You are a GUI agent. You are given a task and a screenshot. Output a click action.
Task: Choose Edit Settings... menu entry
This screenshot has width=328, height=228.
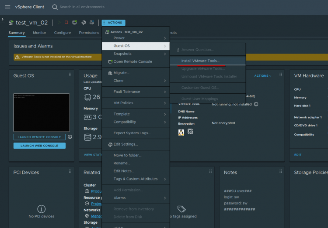[136, 144]
